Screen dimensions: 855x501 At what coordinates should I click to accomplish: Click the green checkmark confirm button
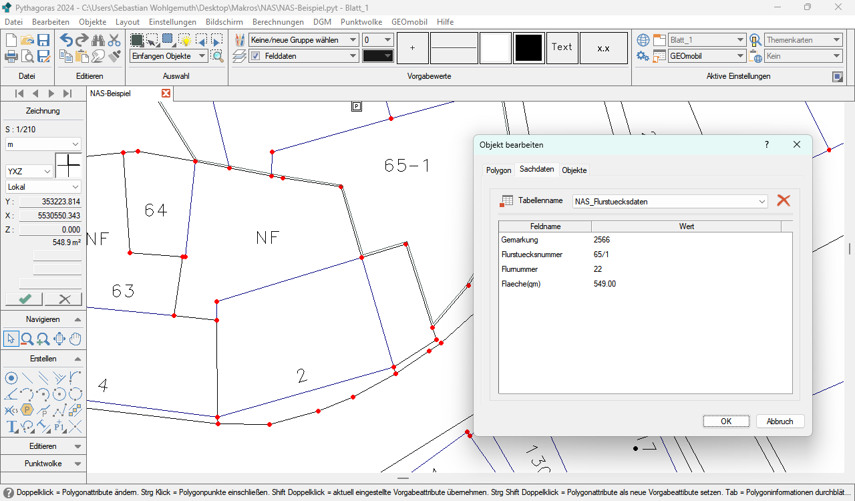[x=24, y=299]
